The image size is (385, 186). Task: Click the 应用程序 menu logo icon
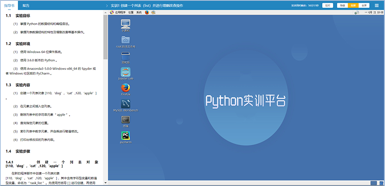(112, 12)
